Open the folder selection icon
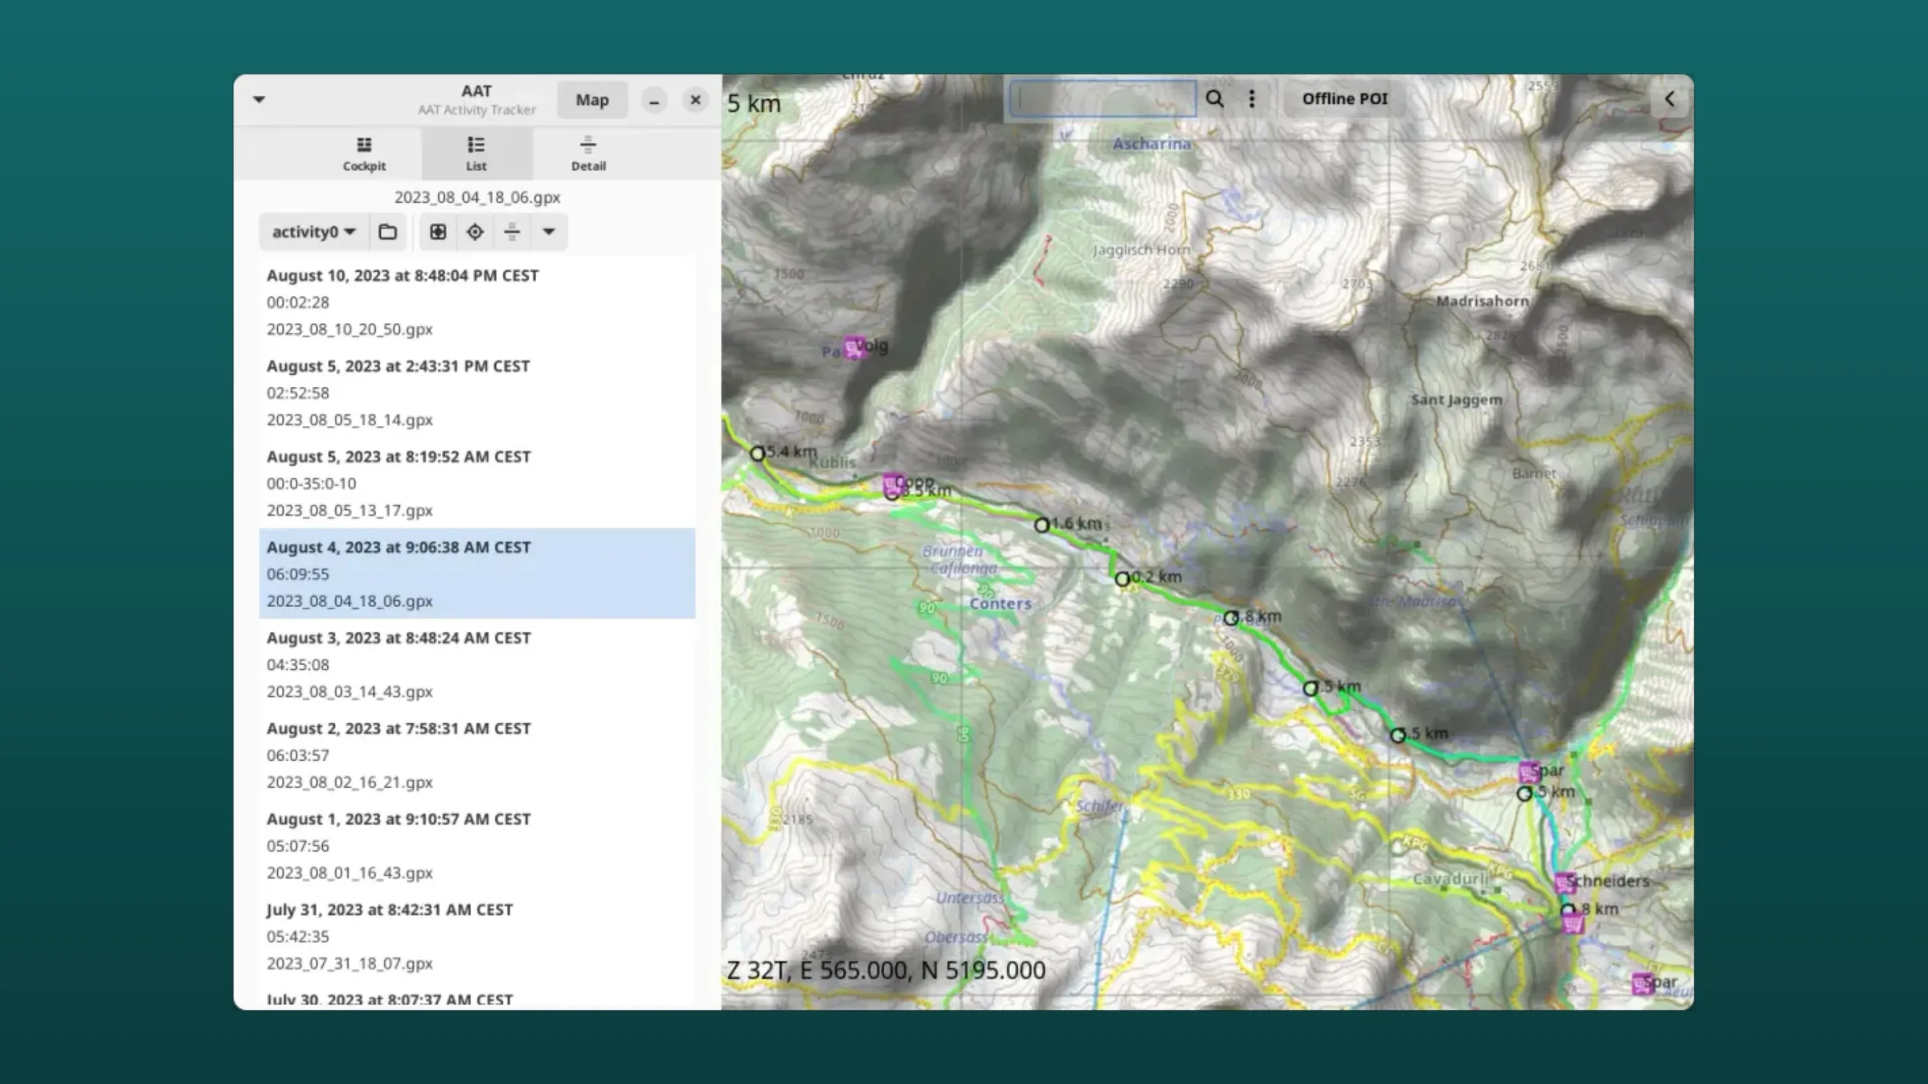This screenshot has width=1928, height=1084. pyautogui.click(x=388, y=232)
